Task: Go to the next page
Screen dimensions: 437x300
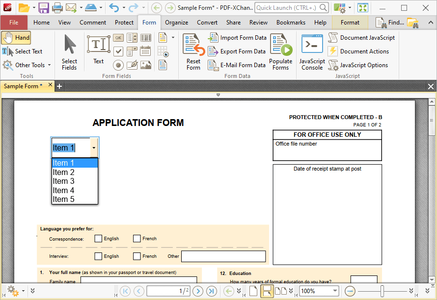Action: [198, 291]
